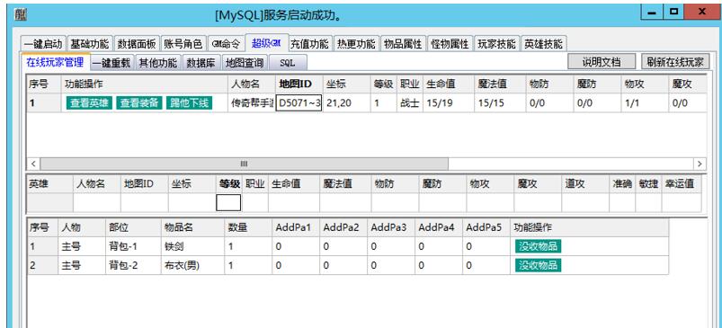Open the 数据面板 tab
This screenshot has height=328, width=722.
click(x=137, y=44)
